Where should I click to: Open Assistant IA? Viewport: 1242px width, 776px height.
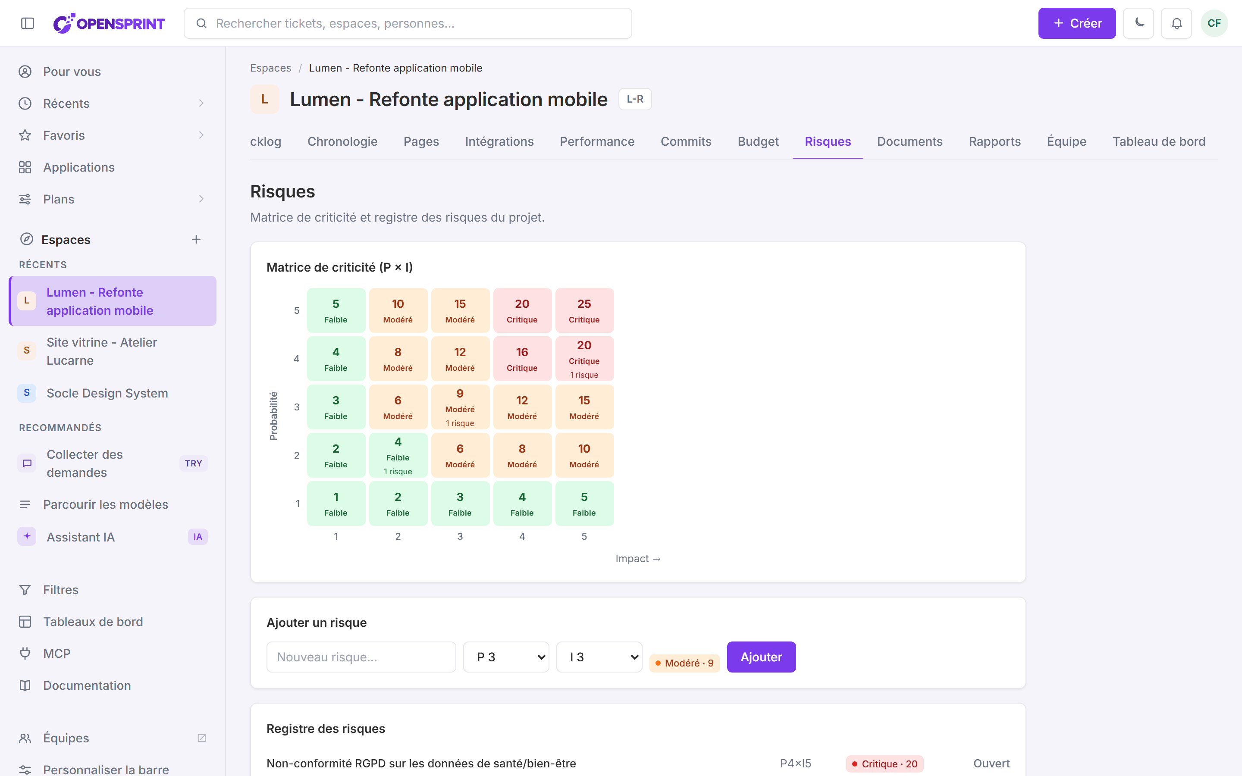113,536
